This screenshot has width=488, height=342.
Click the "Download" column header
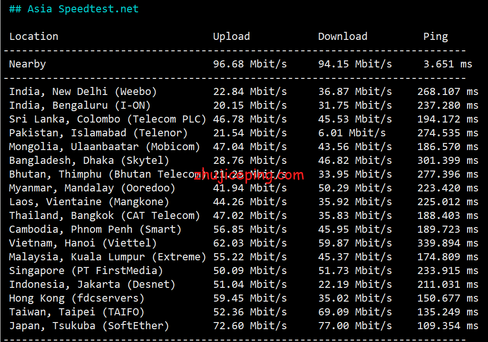(342, 37)
